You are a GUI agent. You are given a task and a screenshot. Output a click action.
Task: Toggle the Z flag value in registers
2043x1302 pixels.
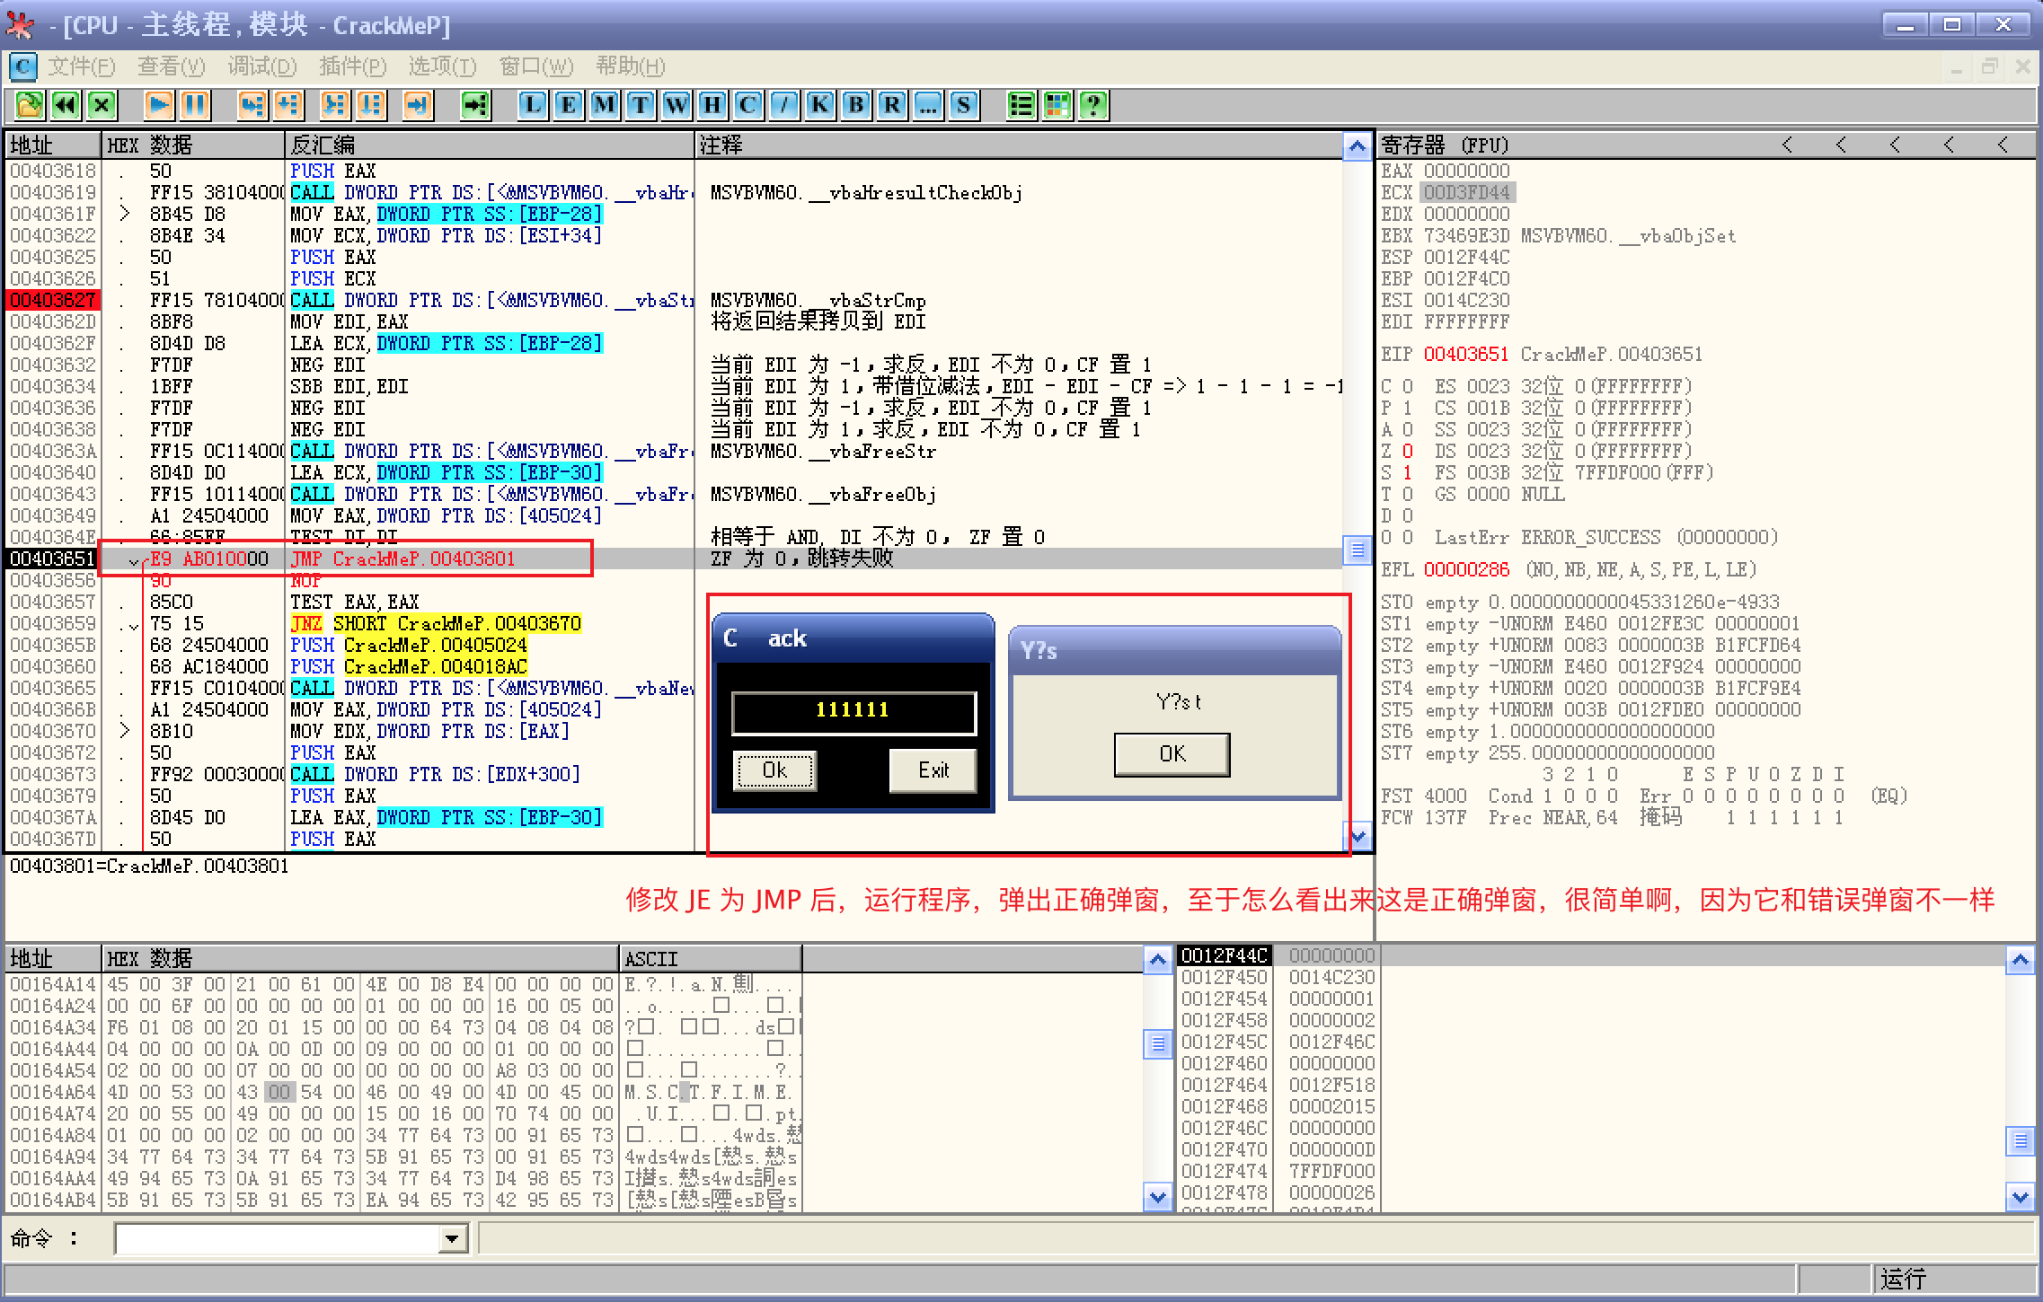pyautogui.click(x=1408, y=452)
